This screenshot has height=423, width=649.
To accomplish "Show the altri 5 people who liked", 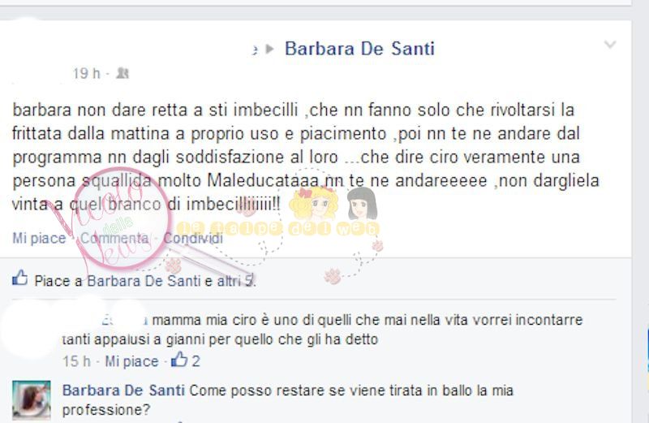I will click(x=235, y=281).
